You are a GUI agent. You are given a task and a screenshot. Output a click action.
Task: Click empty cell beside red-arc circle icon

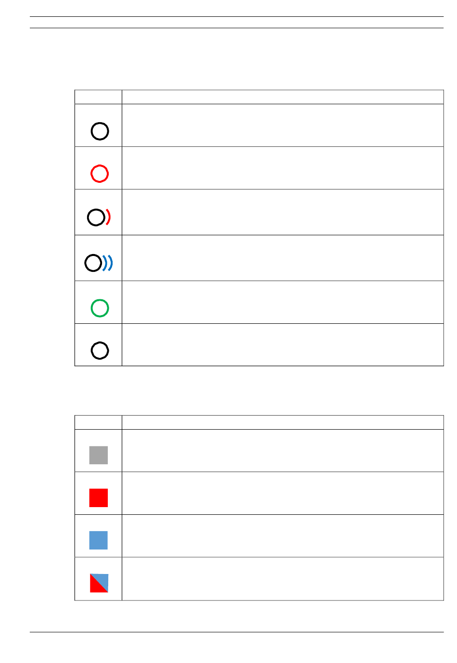pos(283,212)
